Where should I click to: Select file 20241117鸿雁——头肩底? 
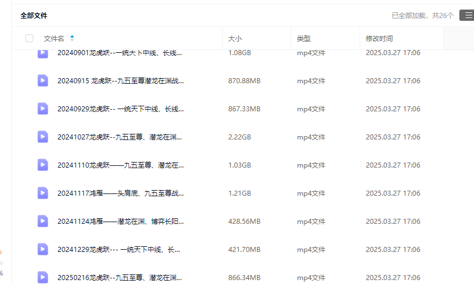pos(121,193)
